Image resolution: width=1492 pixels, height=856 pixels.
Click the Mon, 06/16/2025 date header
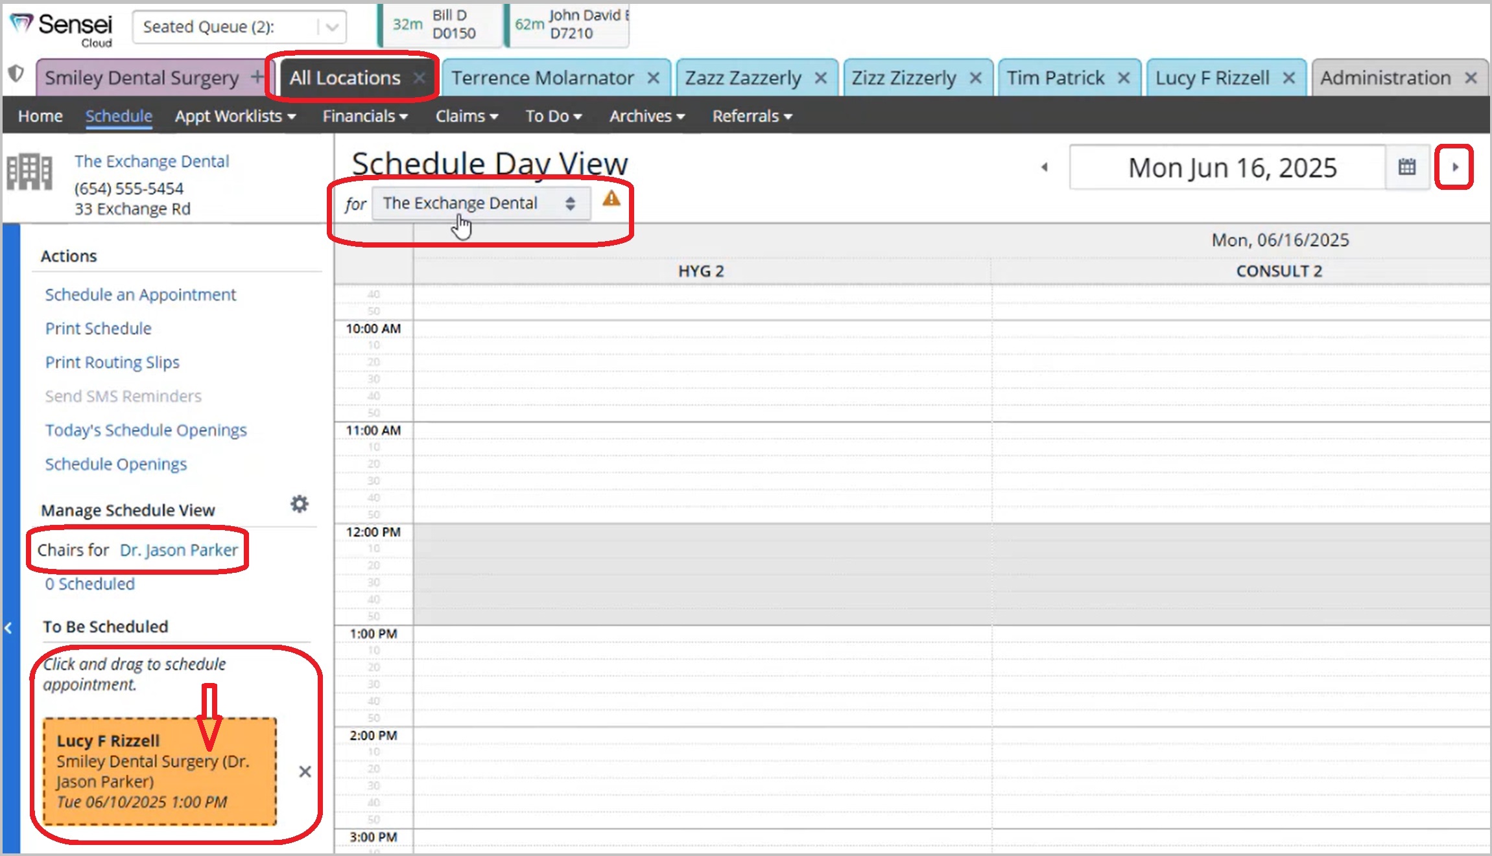(x=1280, y=240)
